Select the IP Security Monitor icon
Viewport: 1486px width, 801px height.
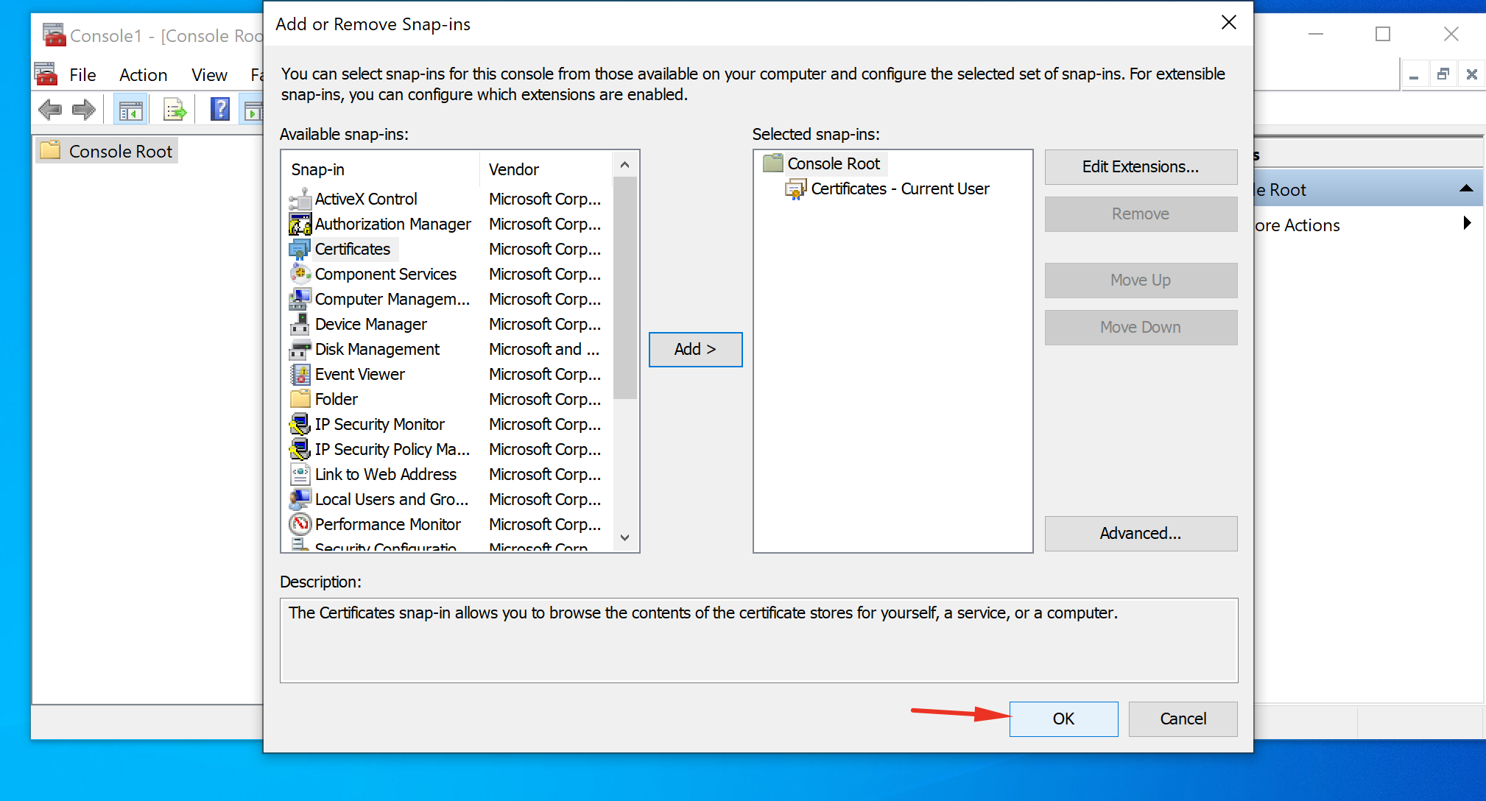click(x=299, y=424)
